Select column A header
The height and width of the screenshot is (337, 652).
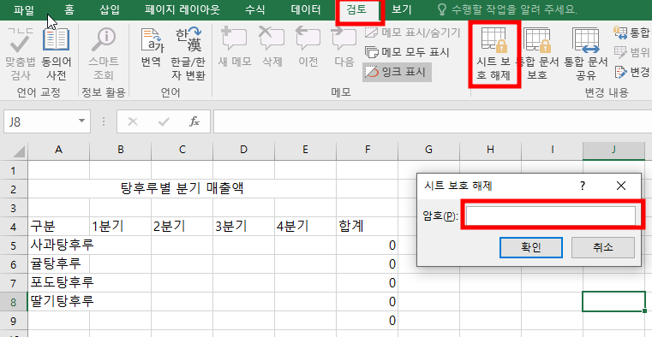58,151
